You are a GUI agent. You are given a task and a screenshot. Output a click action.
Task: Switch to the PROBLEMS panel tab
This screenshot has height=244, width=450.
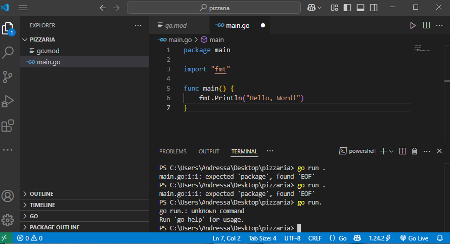(x=172, y=151)
